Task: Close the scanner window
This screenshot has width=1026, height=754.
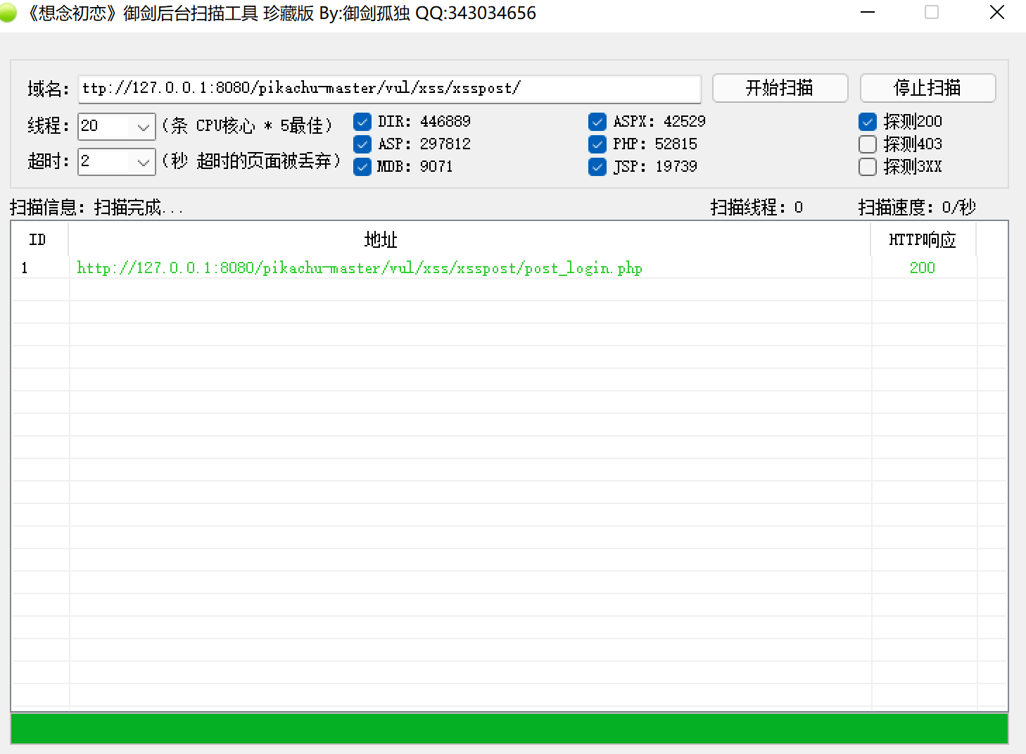Action: click(x=996, y=13)
